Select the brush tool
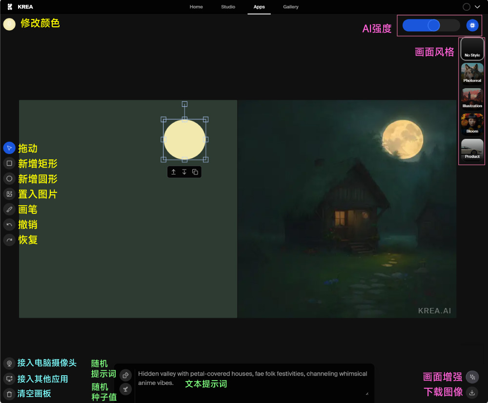 pyautogui.click(x=9, y=209)
